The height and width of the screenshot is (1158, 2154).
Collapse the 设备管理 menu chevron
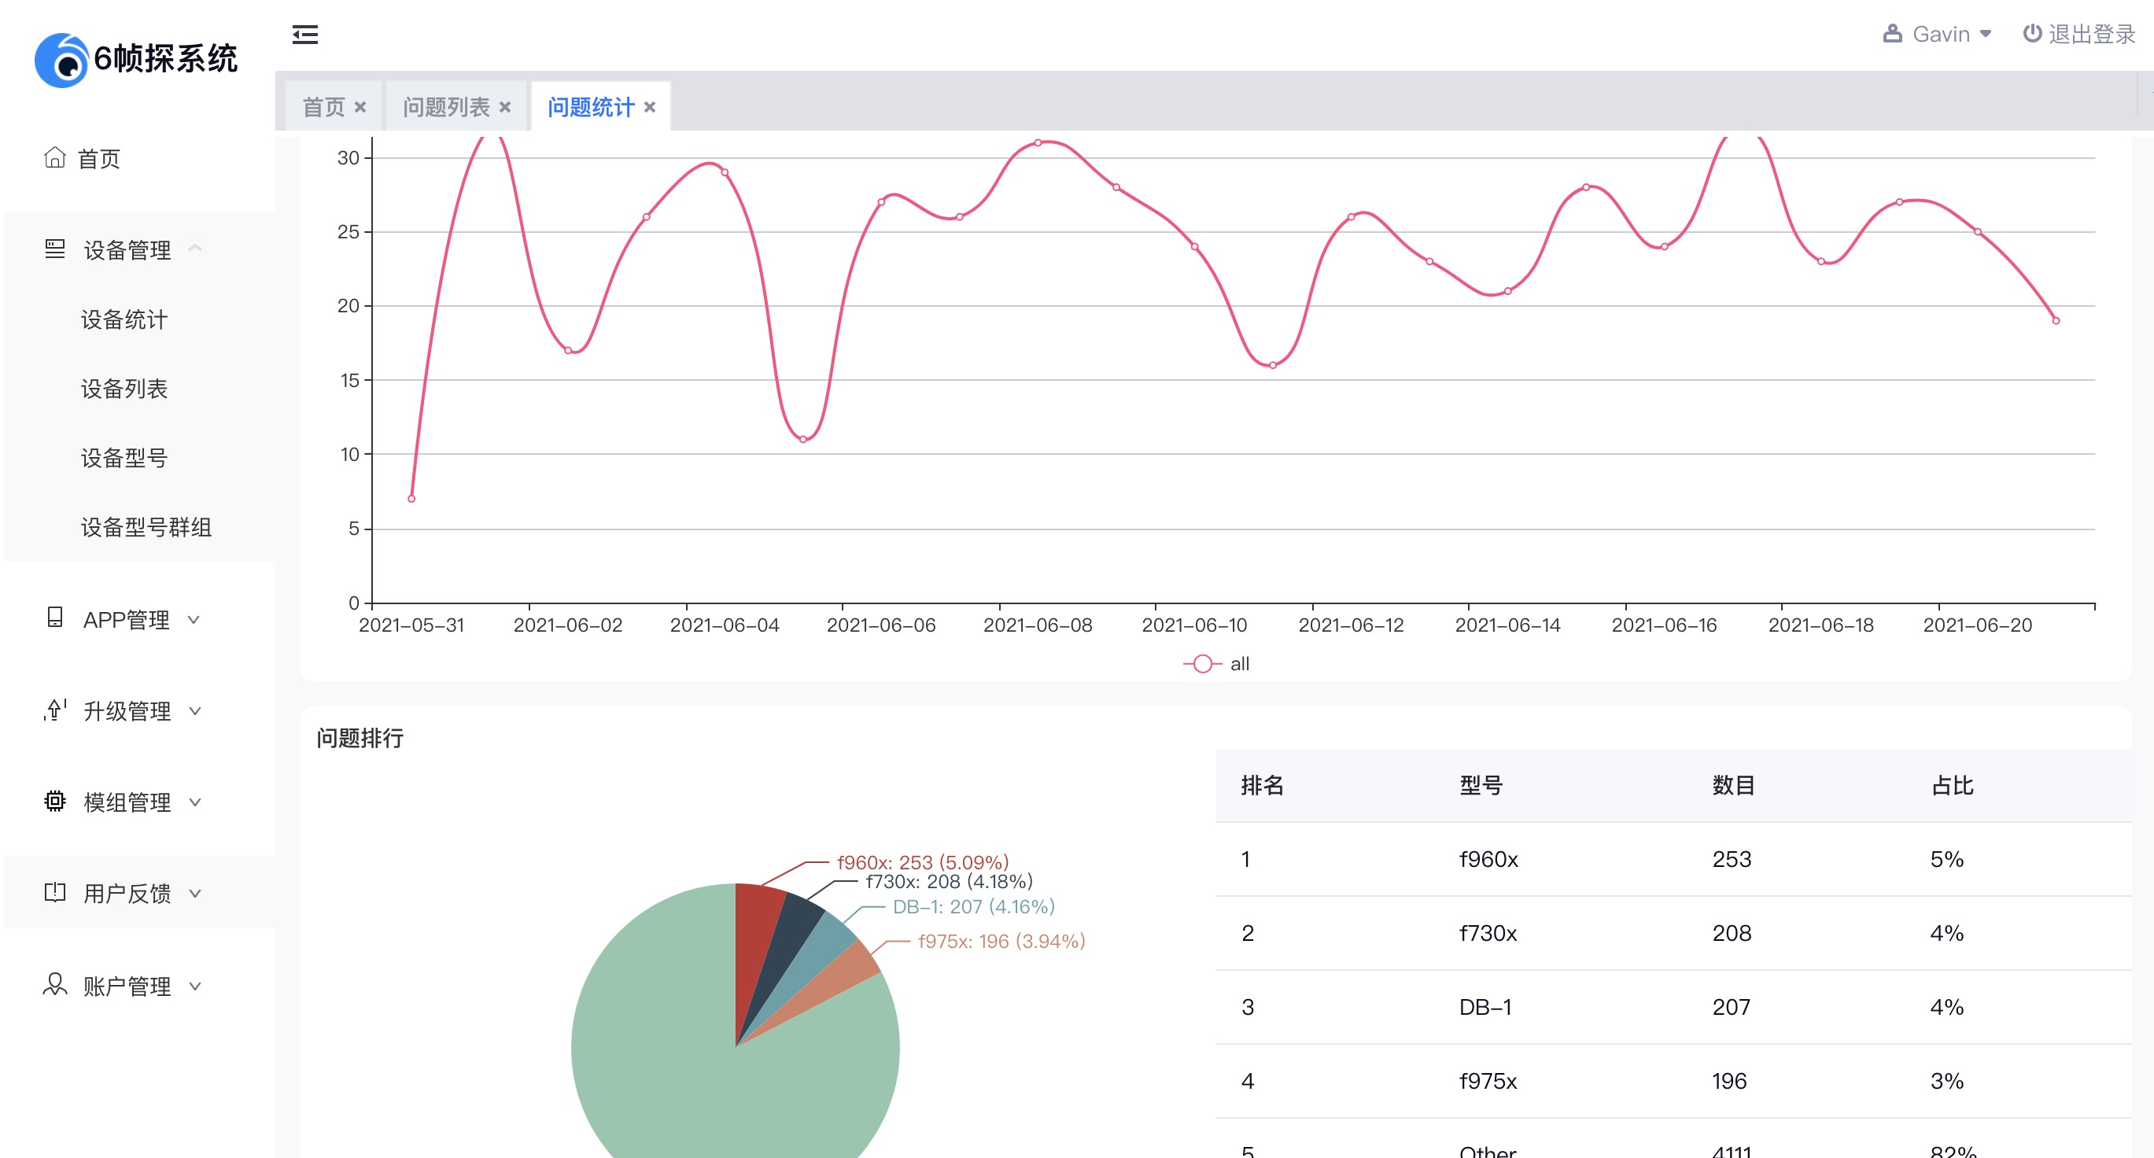point(195,249)
